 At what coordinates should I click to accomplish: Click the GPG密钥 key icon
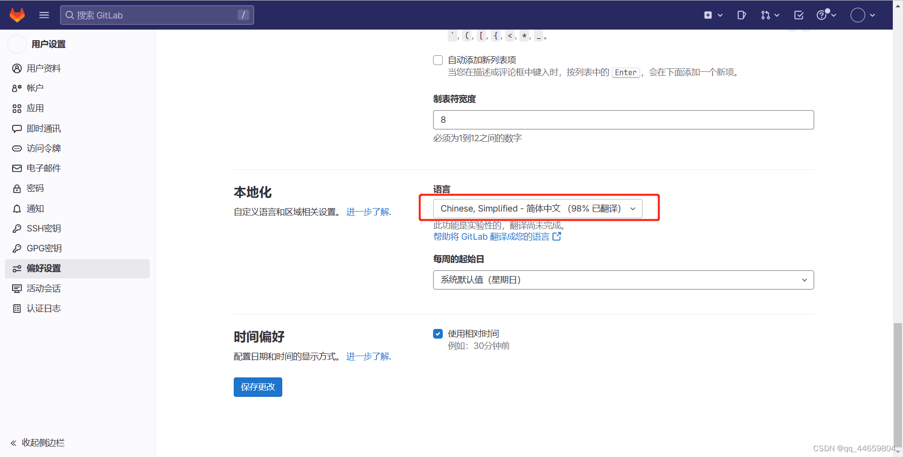click(17, 248)
